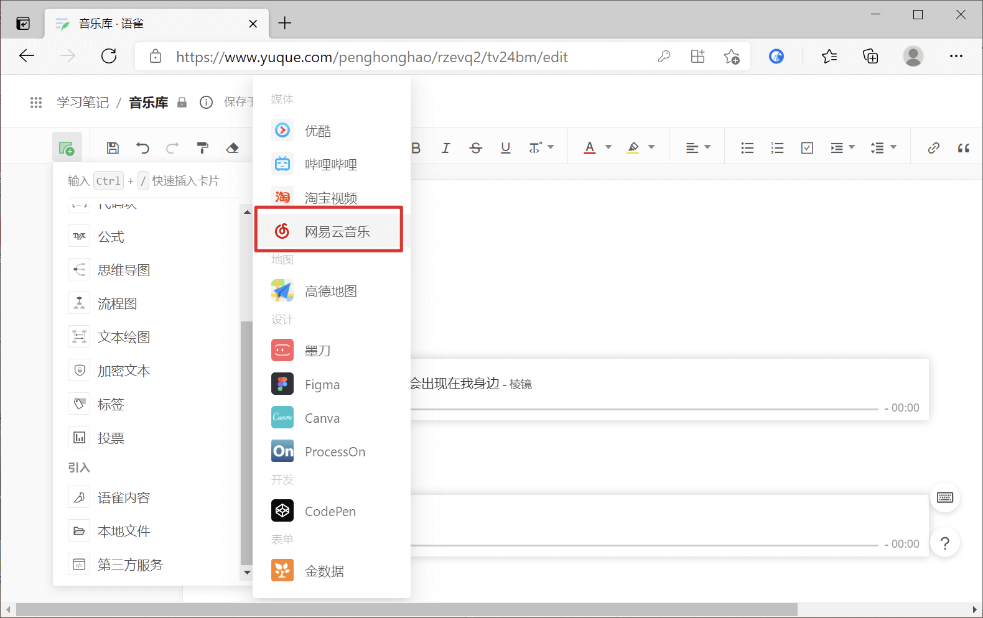Open highlight color dropdown arrow
Image resolution: width=983 pixels, height=618 pixels.
point(651,147)
